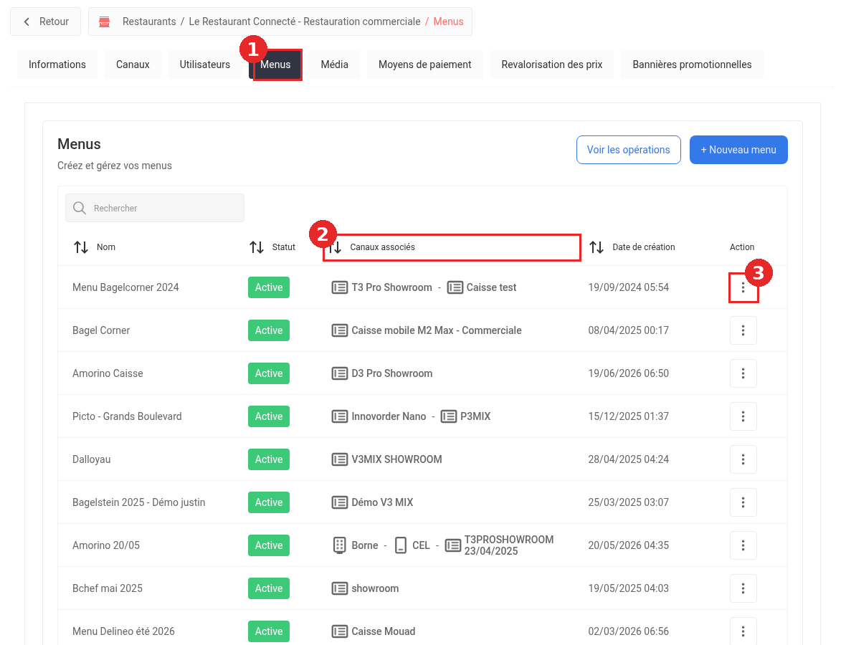The width and height of the screenshot is (846, 645).
Task: Click Voir les opérations button
Action: click(x=629, y=150)
